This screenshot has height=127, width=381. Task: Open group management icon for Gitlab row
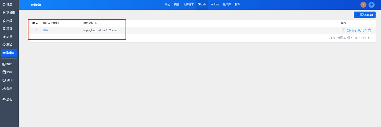[x=349, y=30]
